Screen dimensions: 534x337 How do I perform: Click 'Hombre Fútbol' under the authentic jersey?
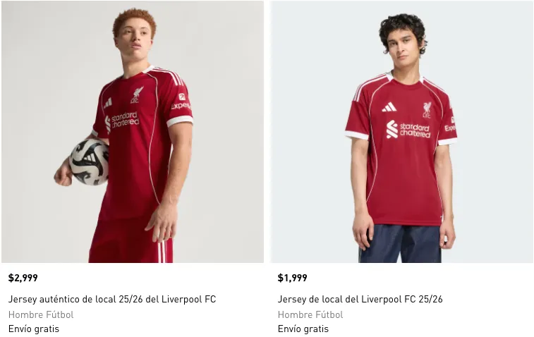[41, 314]
